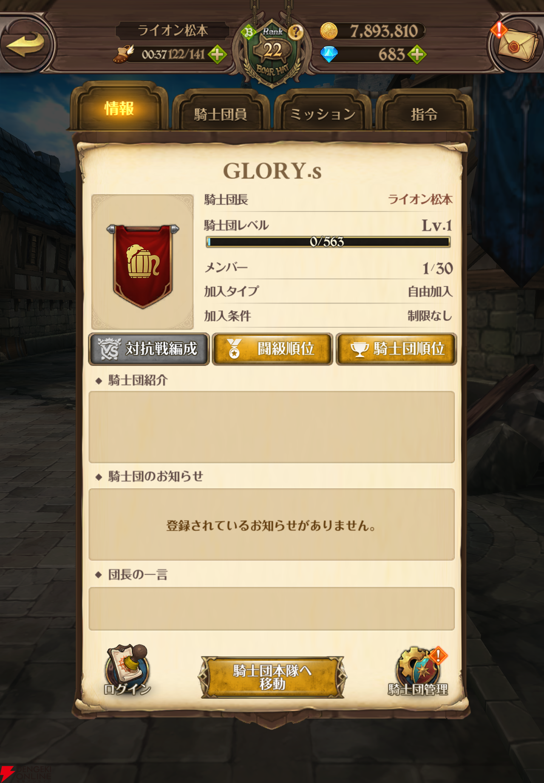
Task: Tap the gold coin currency icon
Action: coord(329,31)
